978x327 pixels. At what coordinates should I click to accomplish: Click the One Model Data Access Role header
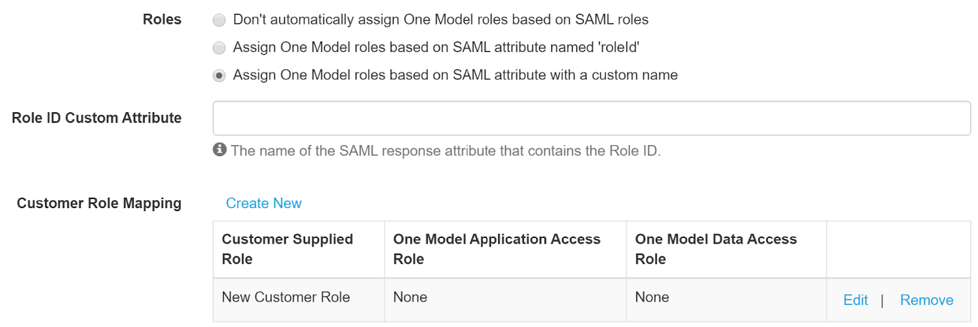(x=716, y=249)
